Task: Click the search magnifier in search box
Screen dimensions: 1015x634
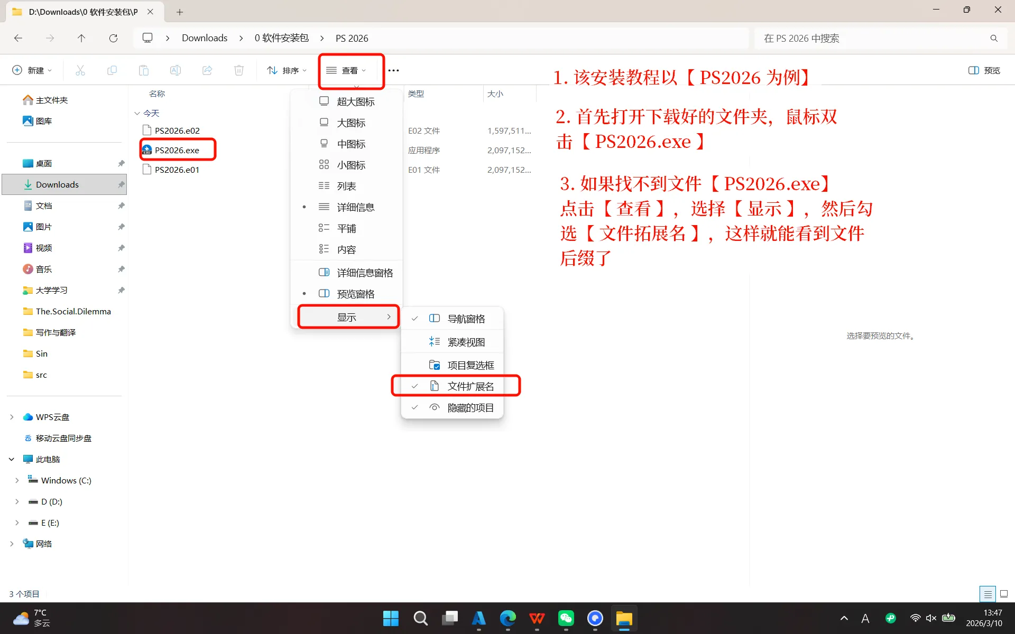Action: click(x=994, y=38)
